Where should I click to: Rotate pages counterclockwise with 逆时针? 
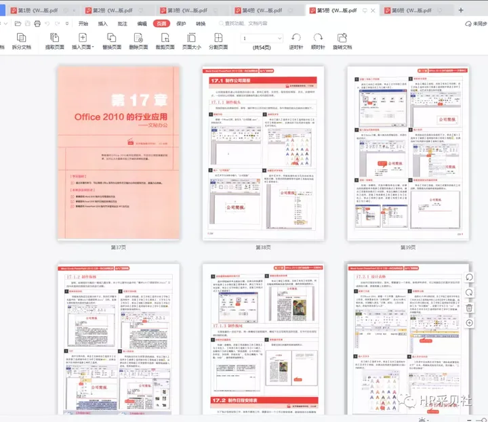[296, 41]
